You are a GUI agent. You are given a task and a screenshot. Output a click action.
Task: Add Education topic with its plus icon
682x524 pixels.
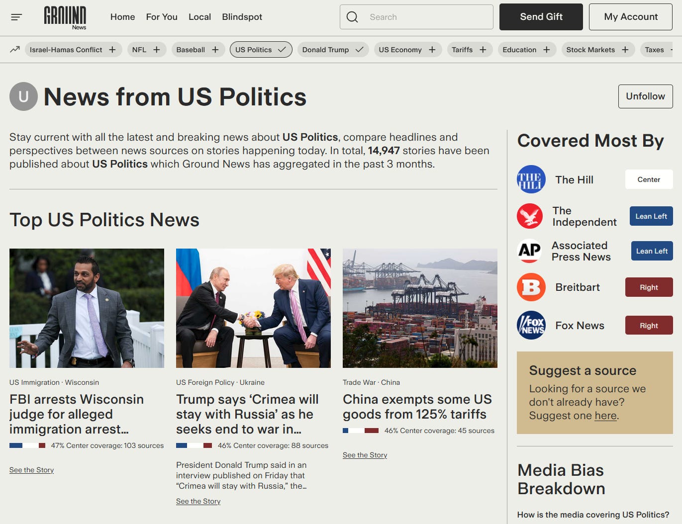click(547, 50)
